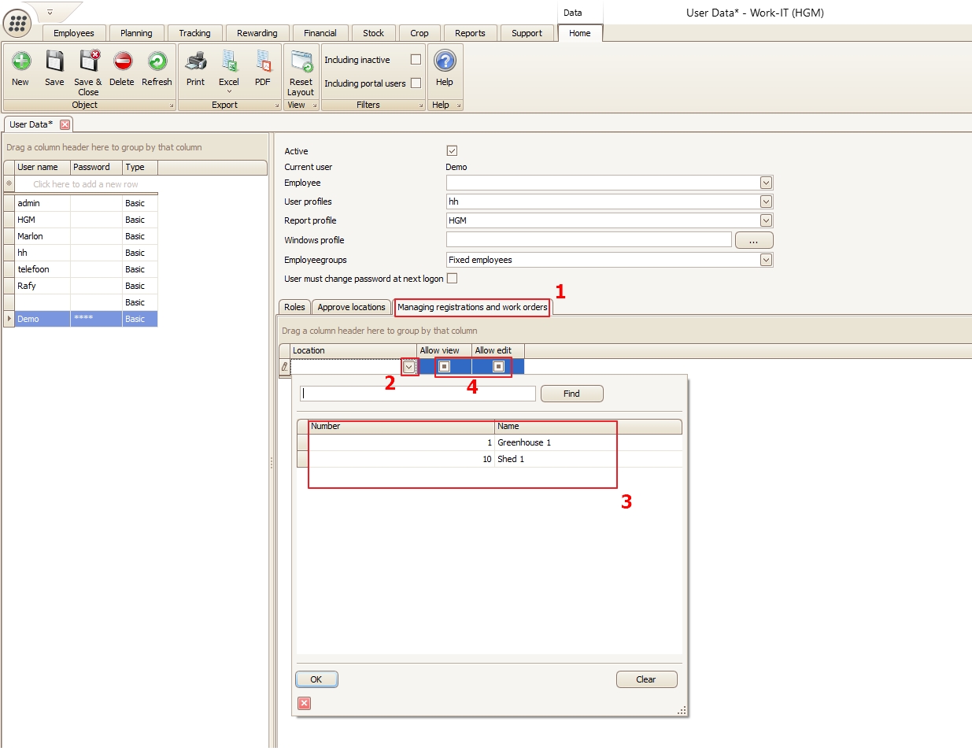Click OK in the location popup
Image resolution: width=972 pixels, height=751 pixels.
(316, 679)
